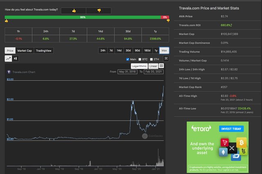This screenshot has width=262, height=174.
Task: Open the chart hamburger context menu
Action: (162, 66)
